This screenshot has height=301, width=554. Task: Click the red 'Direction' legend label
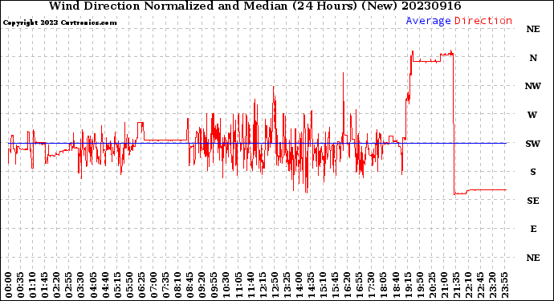click(483, 21)
